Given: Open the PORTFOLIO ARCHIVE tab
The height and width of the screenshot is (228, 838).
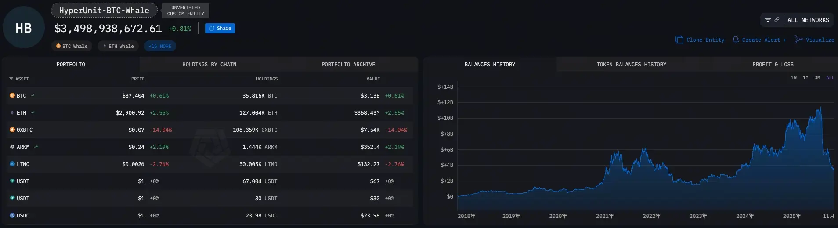Looking at the screenshot, I should coord(348,65).
